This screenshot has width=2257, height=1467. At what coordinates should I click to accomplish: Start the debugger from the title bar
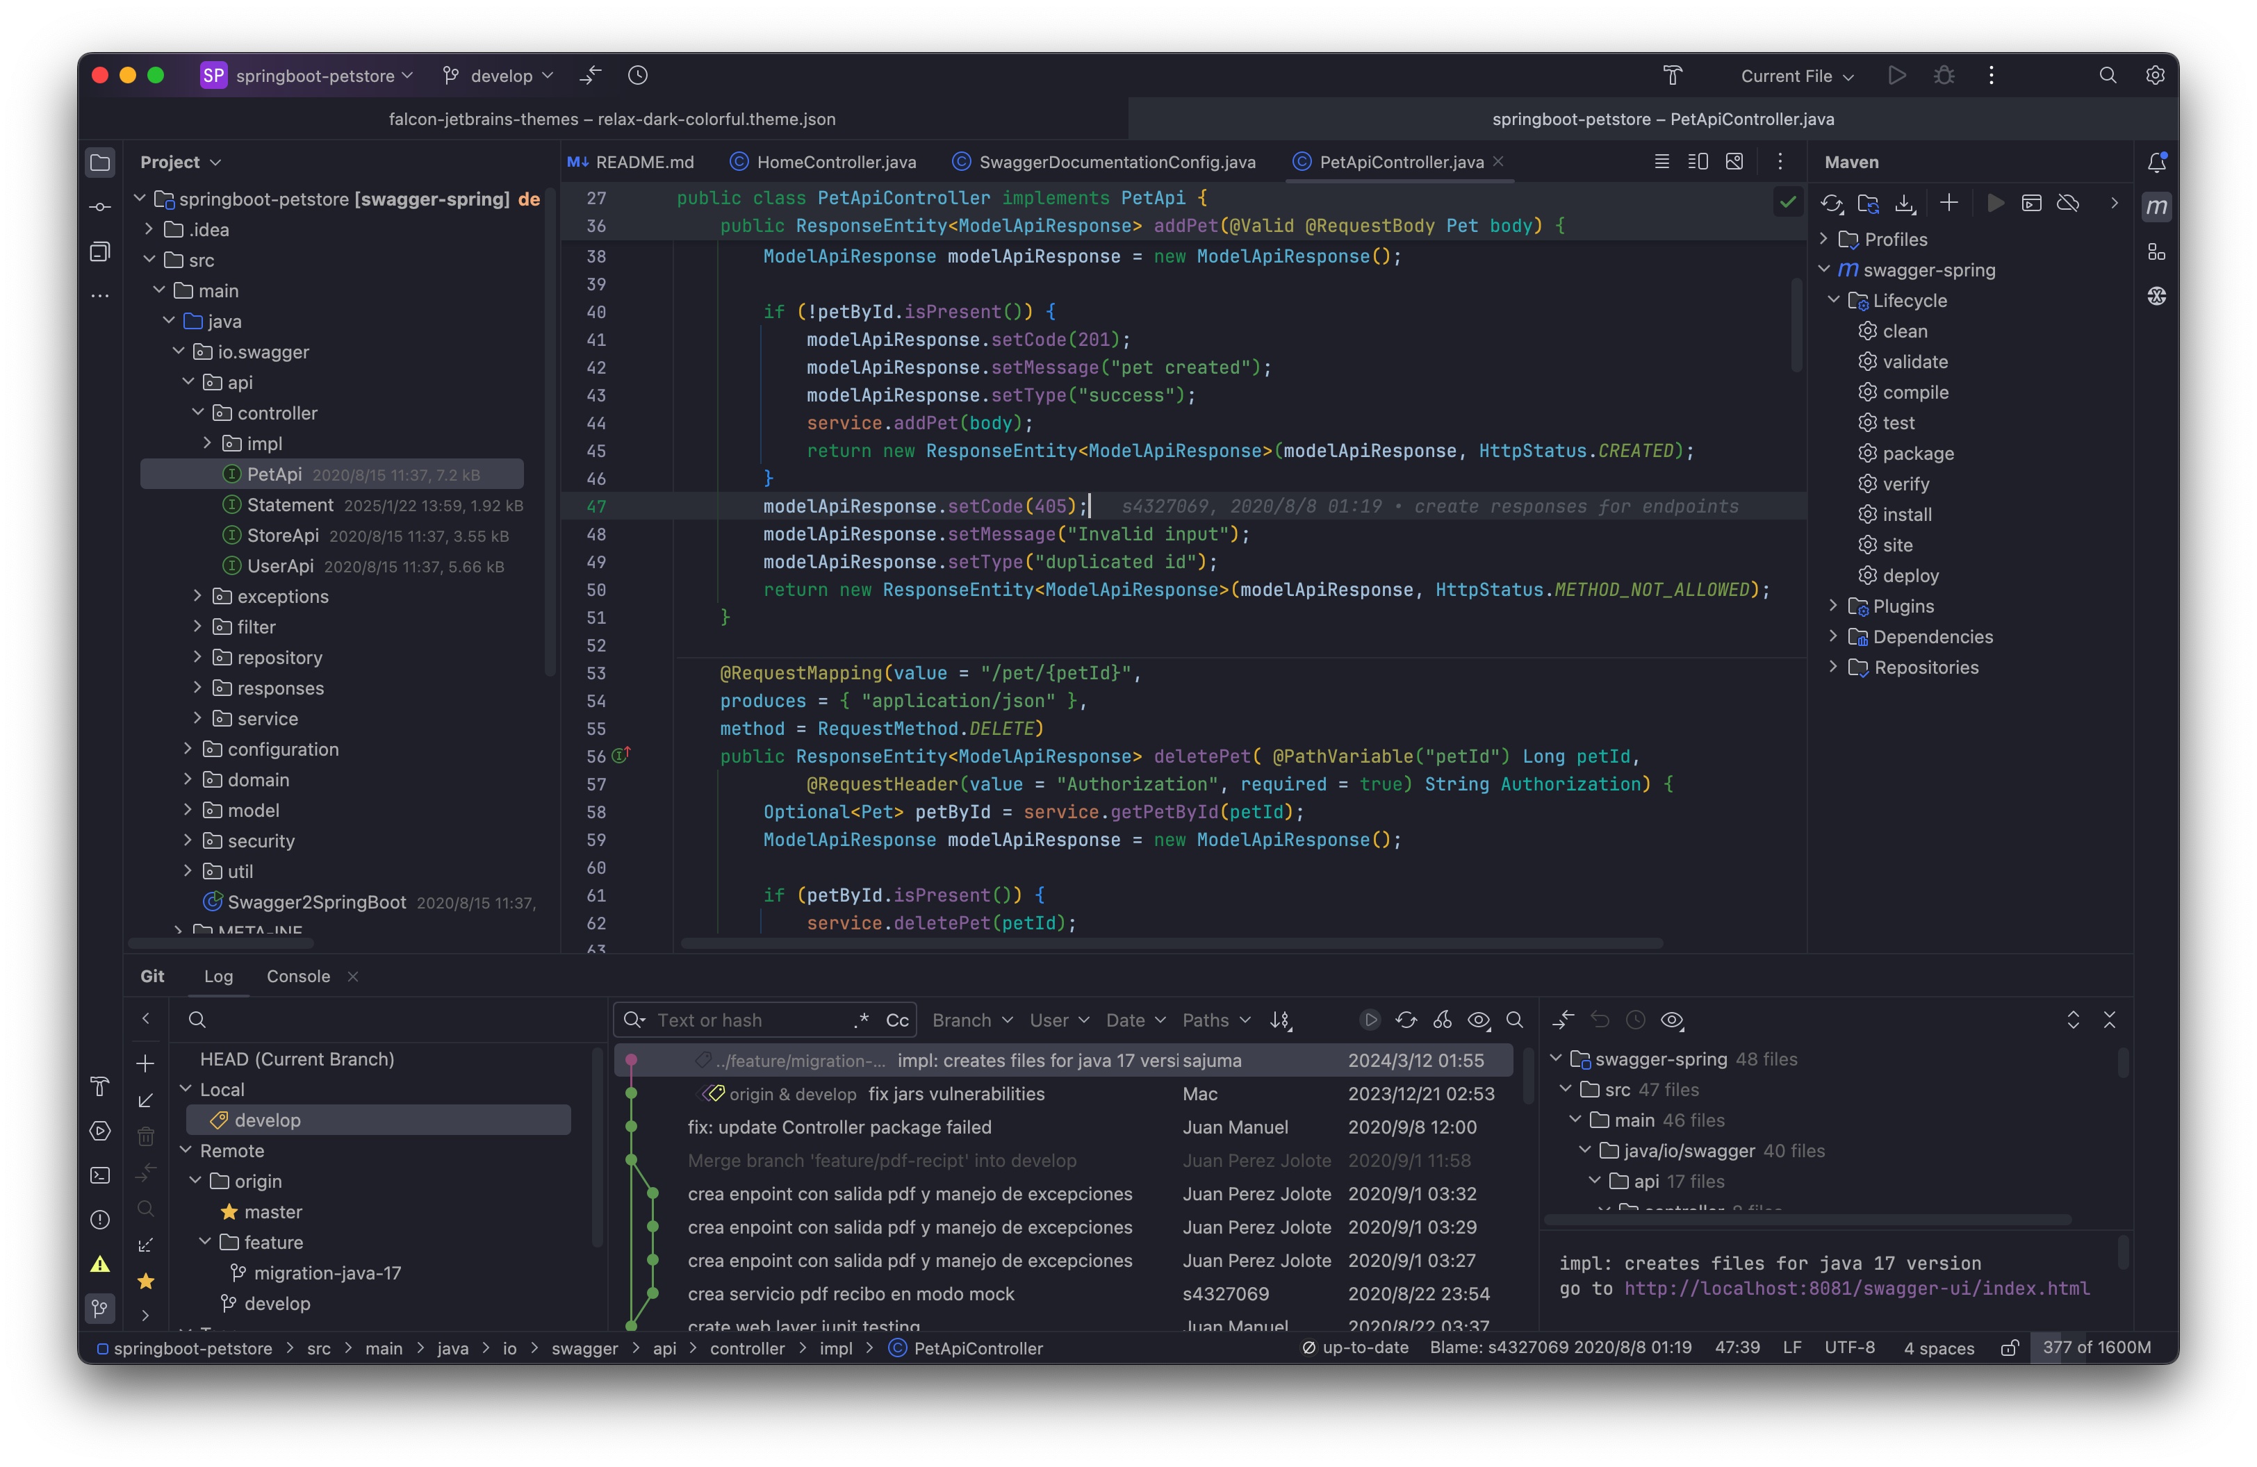click(x=1944, y=76)
